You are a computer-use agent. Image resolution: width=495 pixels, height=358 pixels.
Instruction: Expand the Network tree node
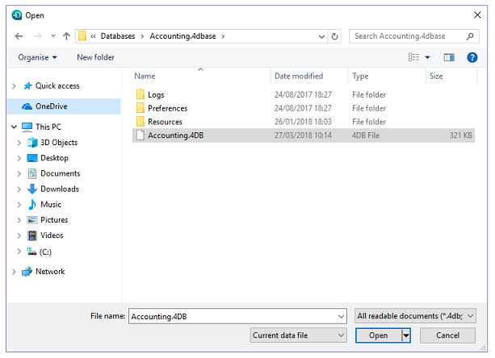[x=14, y=272]
